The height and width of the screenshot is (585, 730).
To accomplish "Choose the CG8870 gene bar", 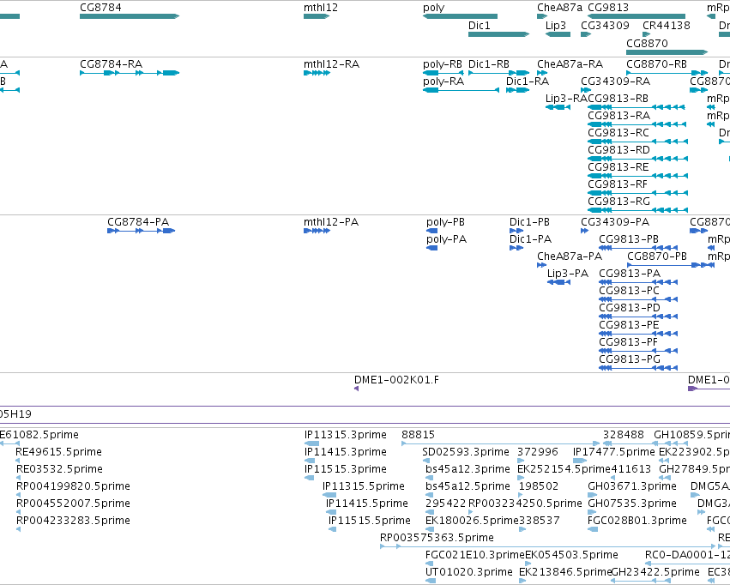I will pos(667,52).
